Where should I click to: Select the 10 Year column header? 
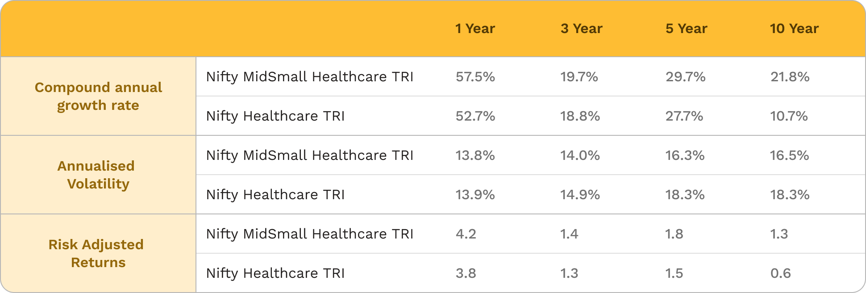click(x=794, y=29)
